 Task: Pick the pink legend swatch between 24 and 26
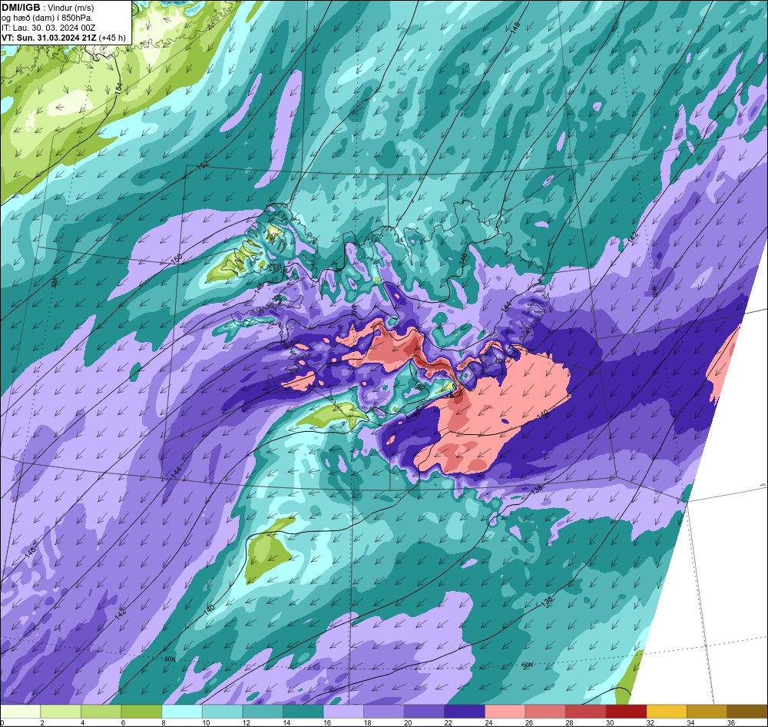point(505,712)
